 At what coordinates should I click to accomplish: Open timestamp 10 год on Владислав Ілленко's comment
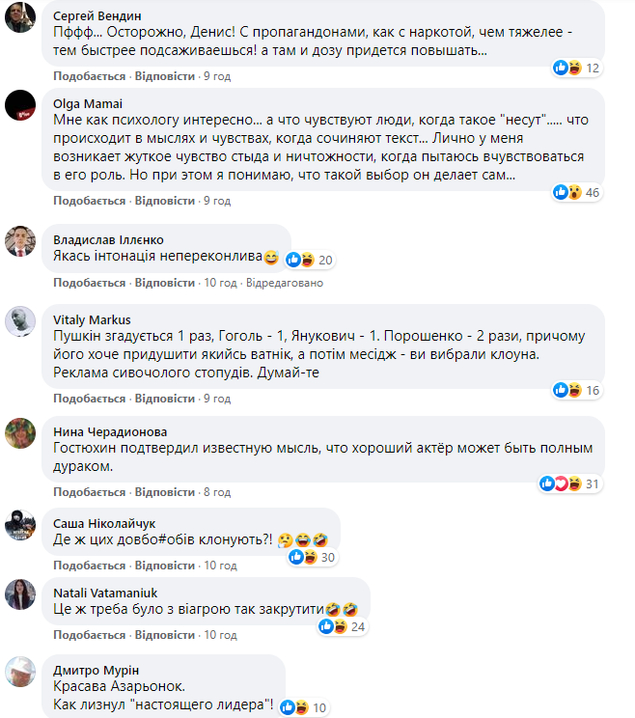220,283
